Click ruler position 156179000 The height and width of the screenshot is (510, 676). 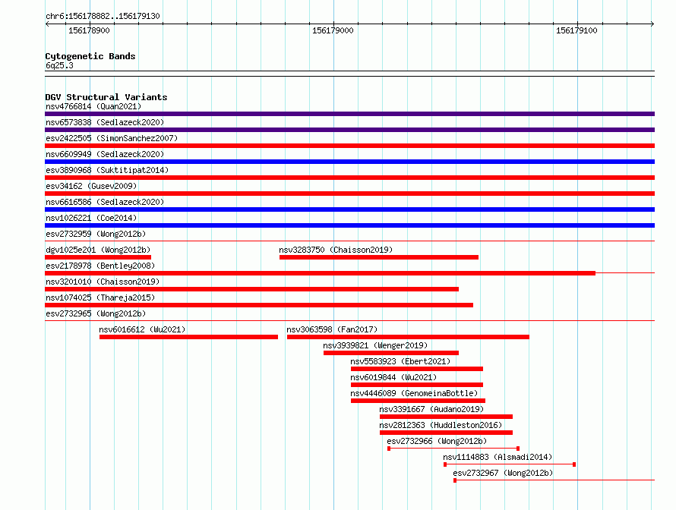point(333,30)
